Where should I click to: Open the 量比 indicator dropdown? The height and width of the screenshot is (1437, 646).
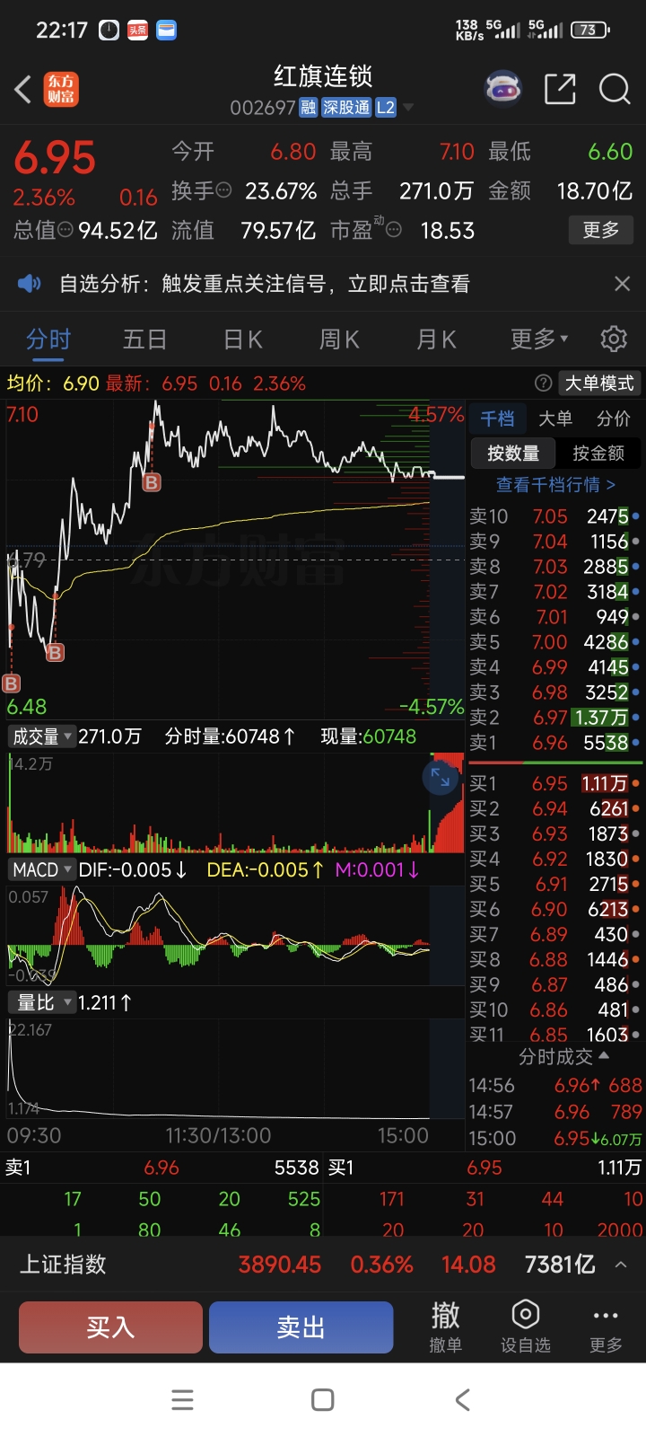click(41, 1002)
